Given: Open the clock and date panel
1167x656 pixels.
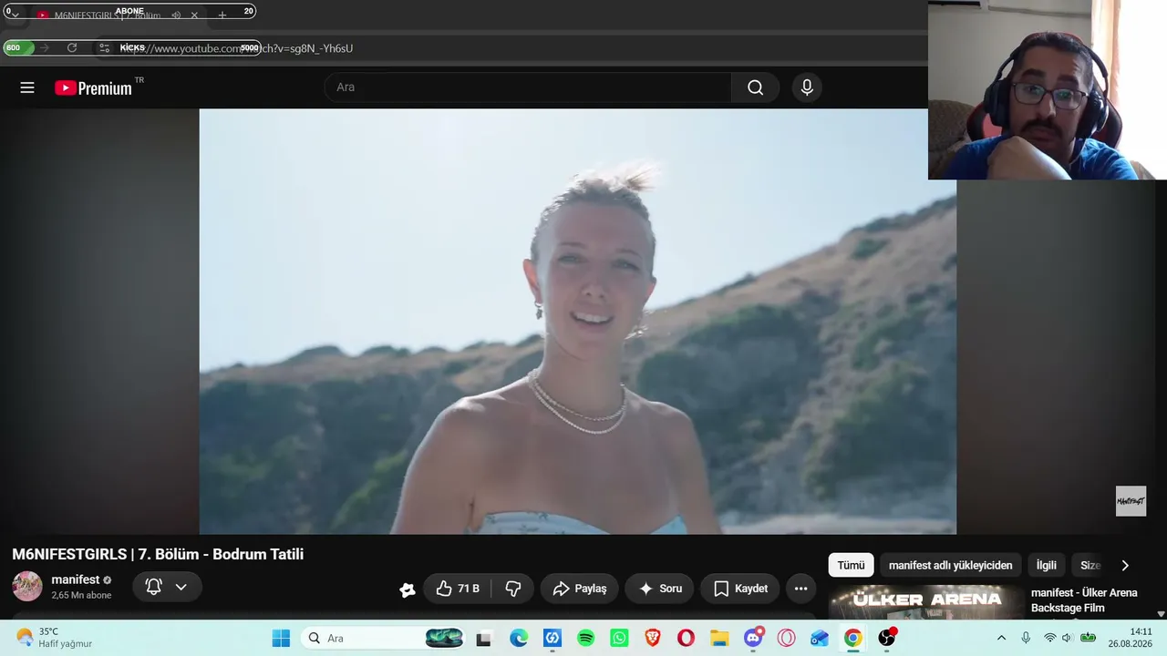Looking at the screenshot, I should 1131,638.
